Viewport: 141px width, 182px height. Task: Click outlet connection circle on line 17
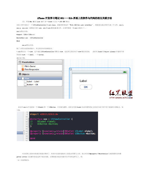tap(24, 133)
